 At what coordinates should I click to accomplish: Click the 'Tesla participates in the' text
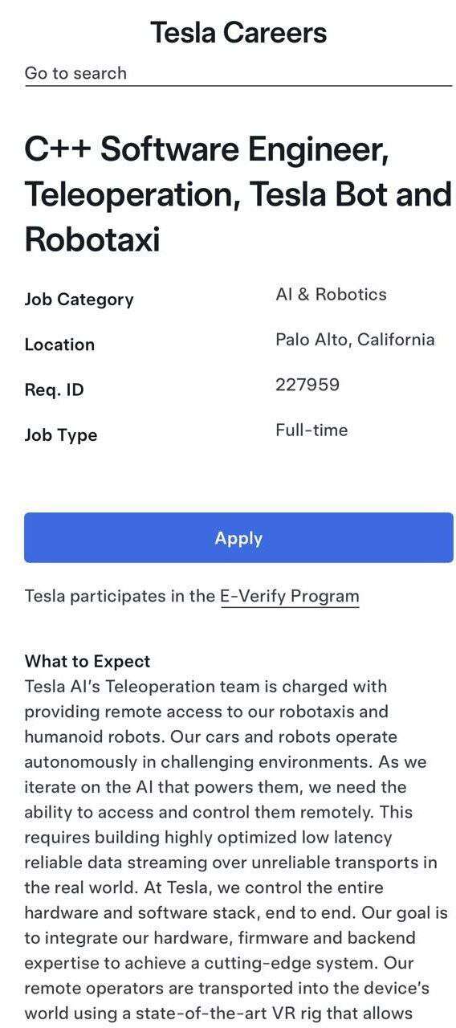(x=120, y=596)
